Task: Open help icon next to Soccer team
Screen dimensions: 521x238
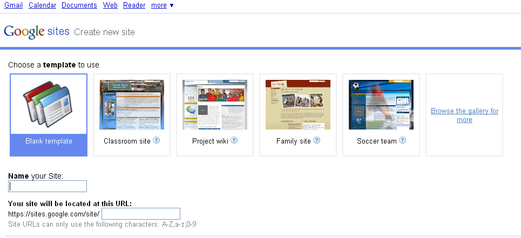Action: pyautogui.click(x=402, y=140)
